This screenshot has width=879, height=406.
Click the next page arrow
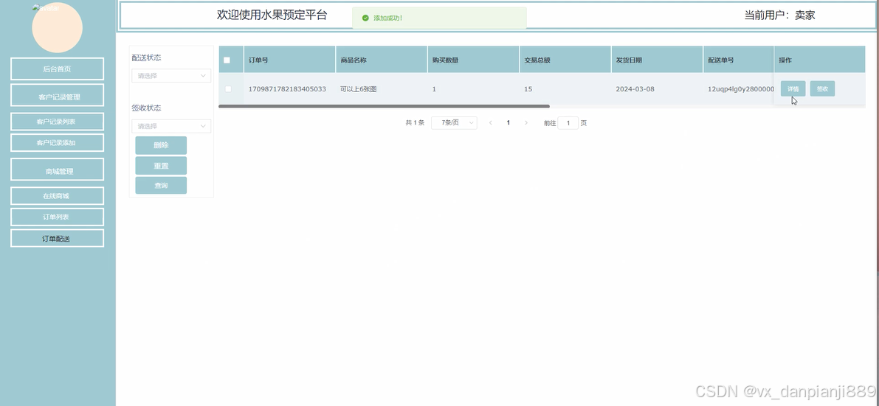click(525, 122)
